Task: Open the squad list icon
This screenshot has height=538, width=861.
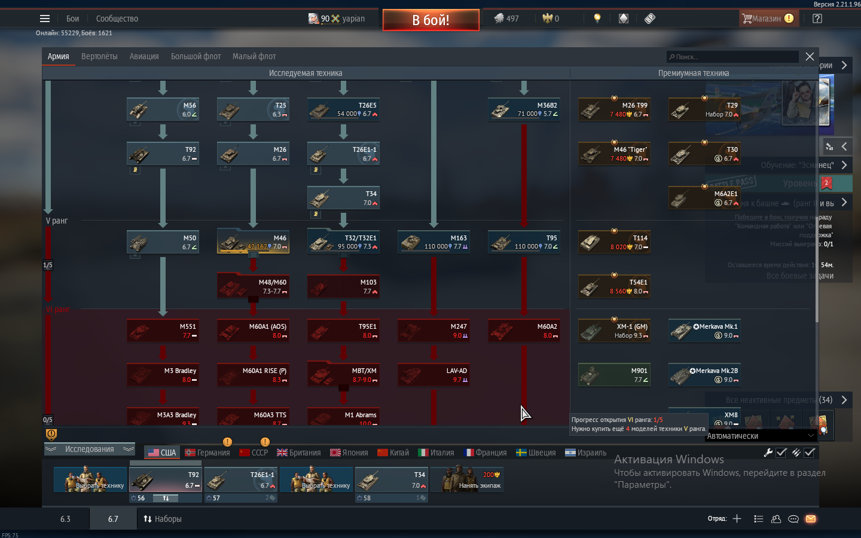Action: (x=758, y=519)
